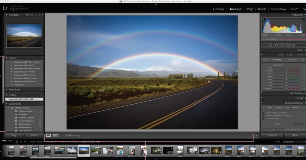Go back with the left arrow
Image resolution: width=306 pixels, height=160 pixels.
(x=21, y=142)
